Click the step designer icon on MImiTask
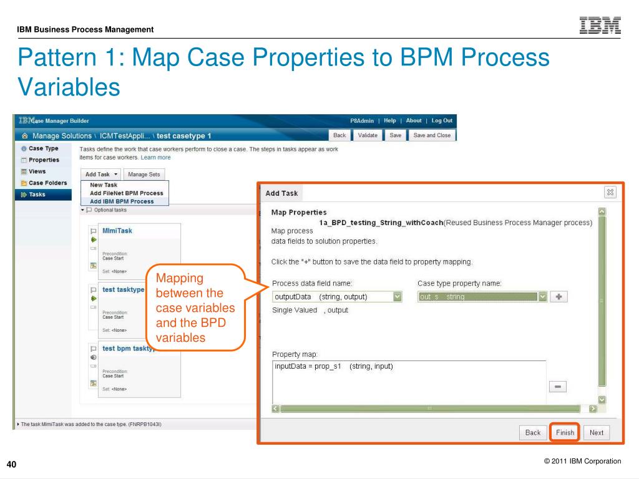Screen dimensions: 639x479 [94, 266]
